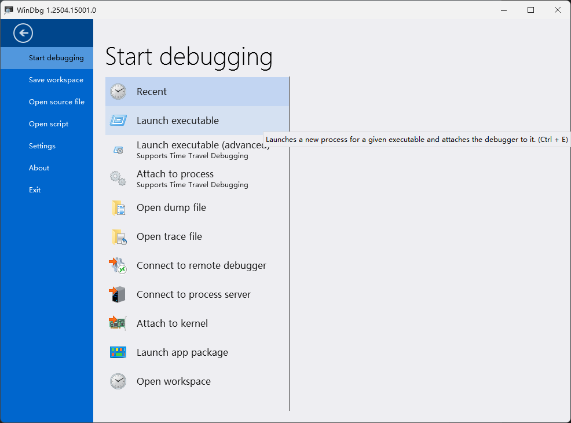Viewport: 571px width, 423px height.
Task: Select Launch executable (advanced) label
Action: tap(203, 145)
